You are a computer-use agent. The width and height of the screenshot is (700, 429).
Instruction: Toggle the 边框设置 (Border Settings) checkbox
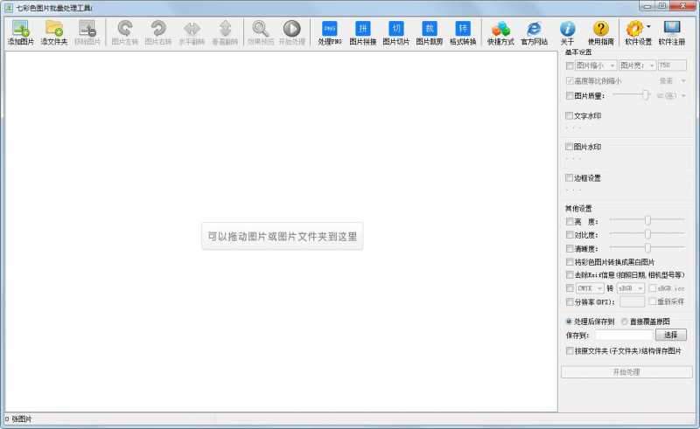tap(570, 178)
